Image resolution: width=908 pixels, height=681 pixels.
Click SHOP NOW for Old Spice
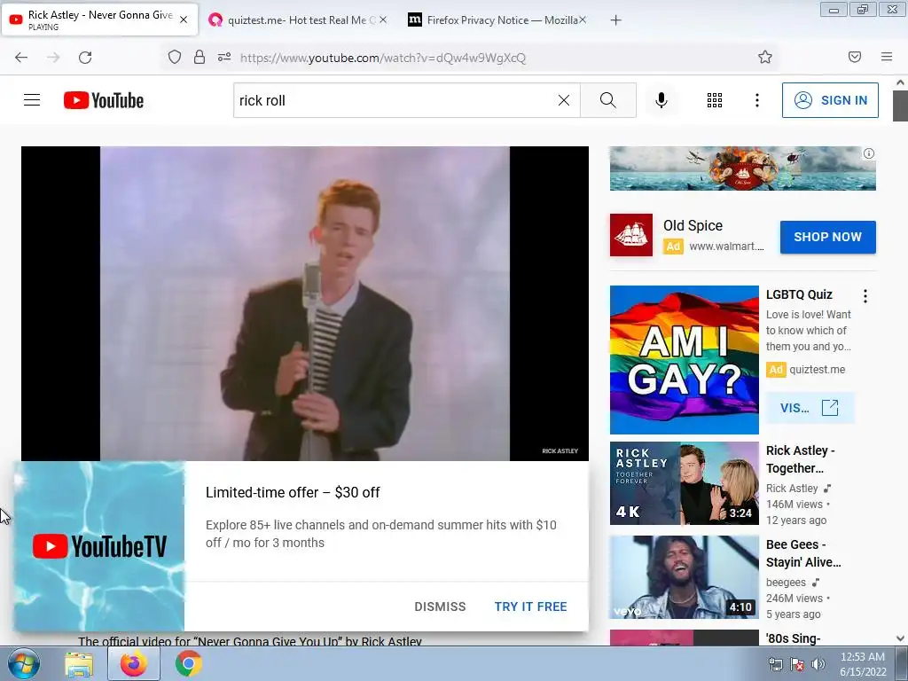pyautogui.click(x=827, y=237)
